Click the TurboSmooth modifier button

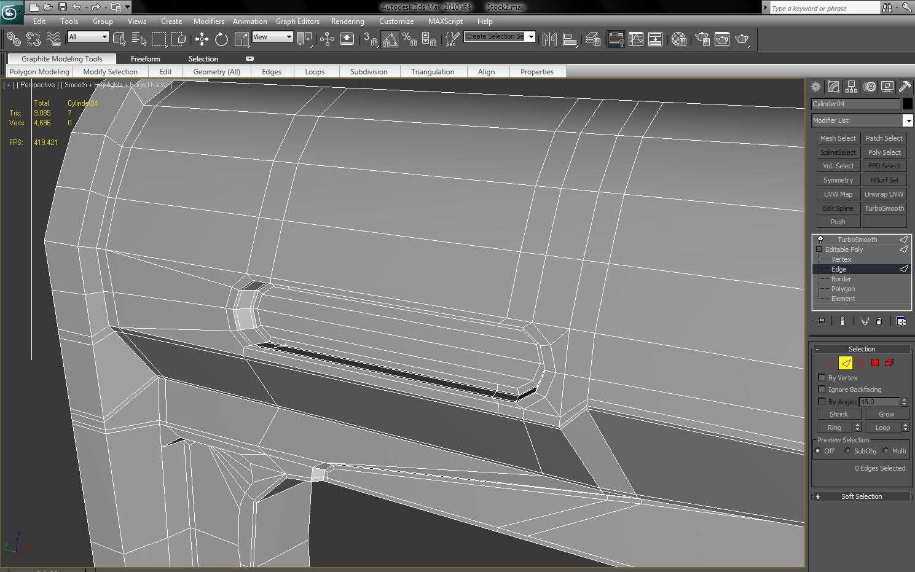coord(884,208)
